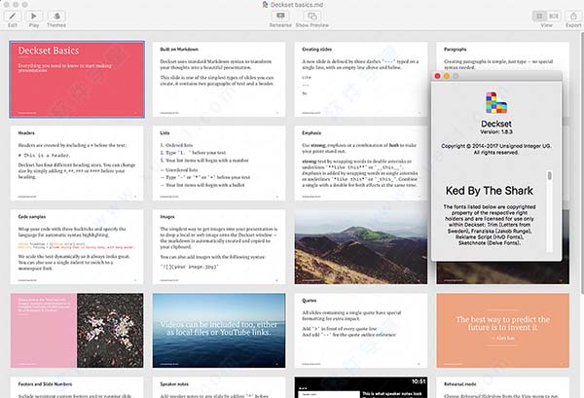Select the Built on Markdown slide
This screenshot has height=398, width=584.
coord(219,79)
